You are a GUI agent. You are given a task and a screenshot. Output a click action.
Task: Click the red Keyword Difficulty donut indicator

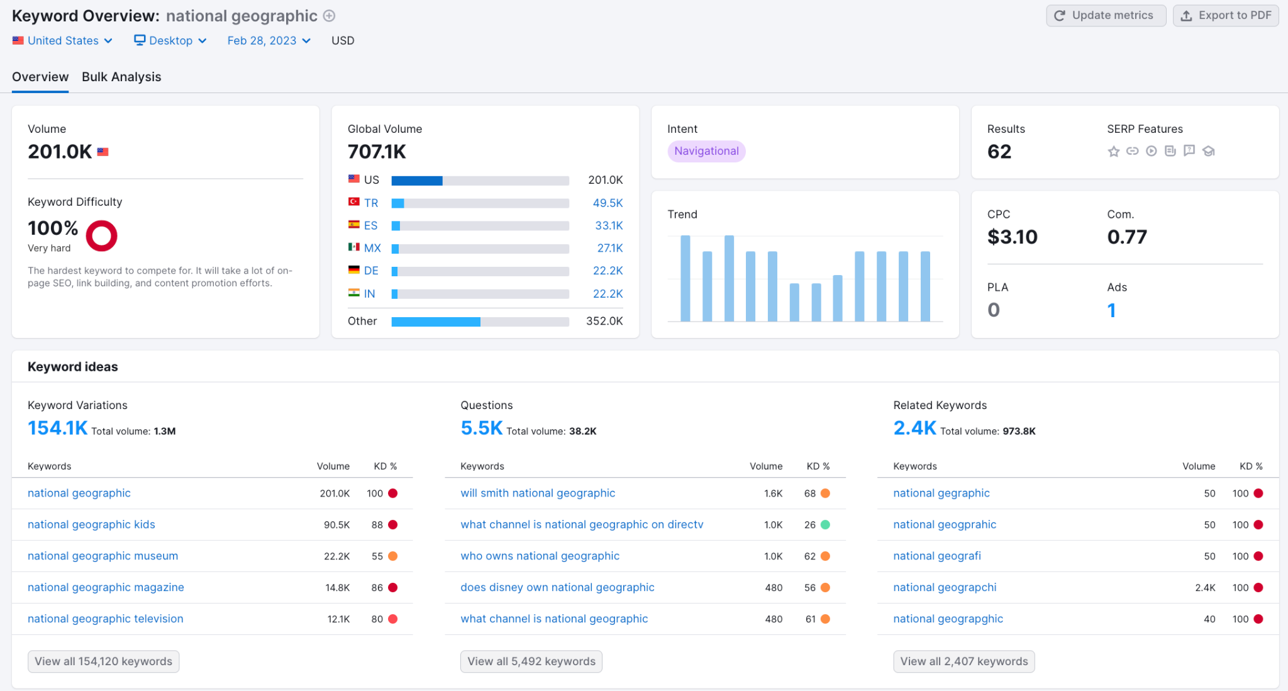[102, 236]
